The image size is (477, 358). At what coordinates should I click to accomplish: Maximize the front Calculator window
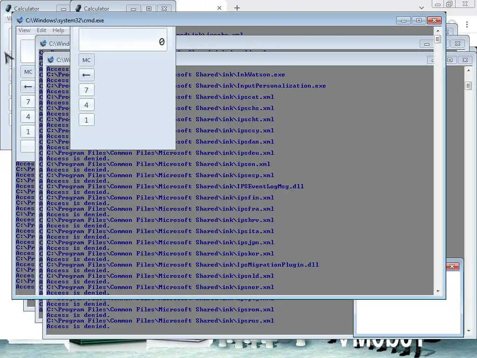coord(149,9)
